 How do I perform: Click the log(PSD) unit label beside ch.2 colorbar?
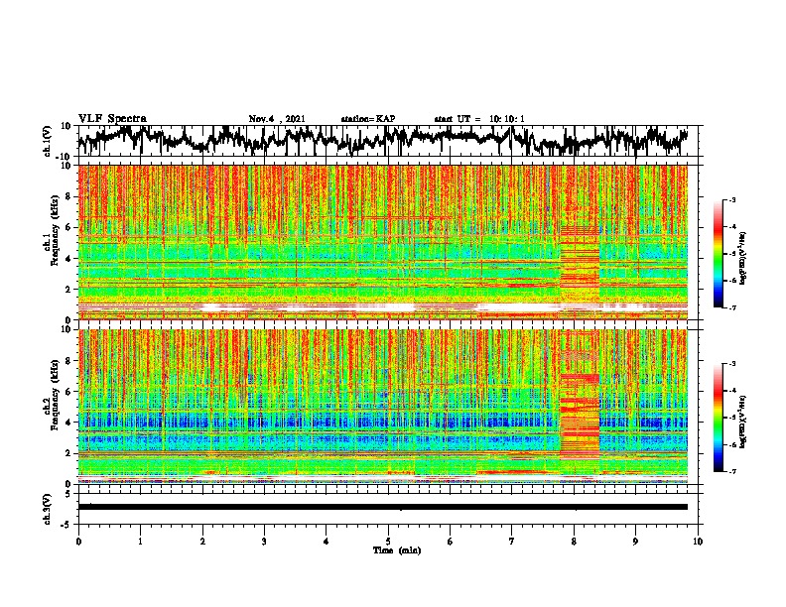[743, 421]
